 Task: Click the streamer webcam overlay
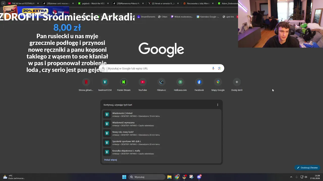pos(280,24)
